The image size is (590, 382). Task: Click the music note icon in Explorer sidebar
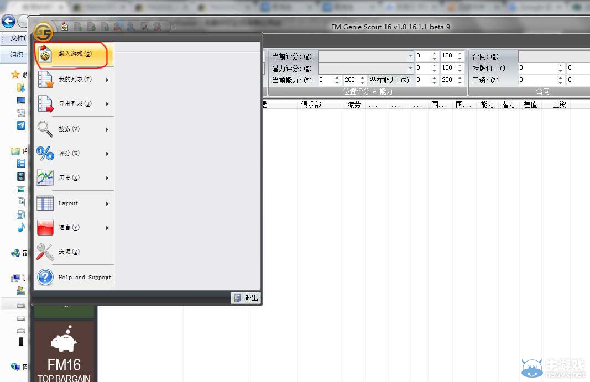(x=21, y=227)
